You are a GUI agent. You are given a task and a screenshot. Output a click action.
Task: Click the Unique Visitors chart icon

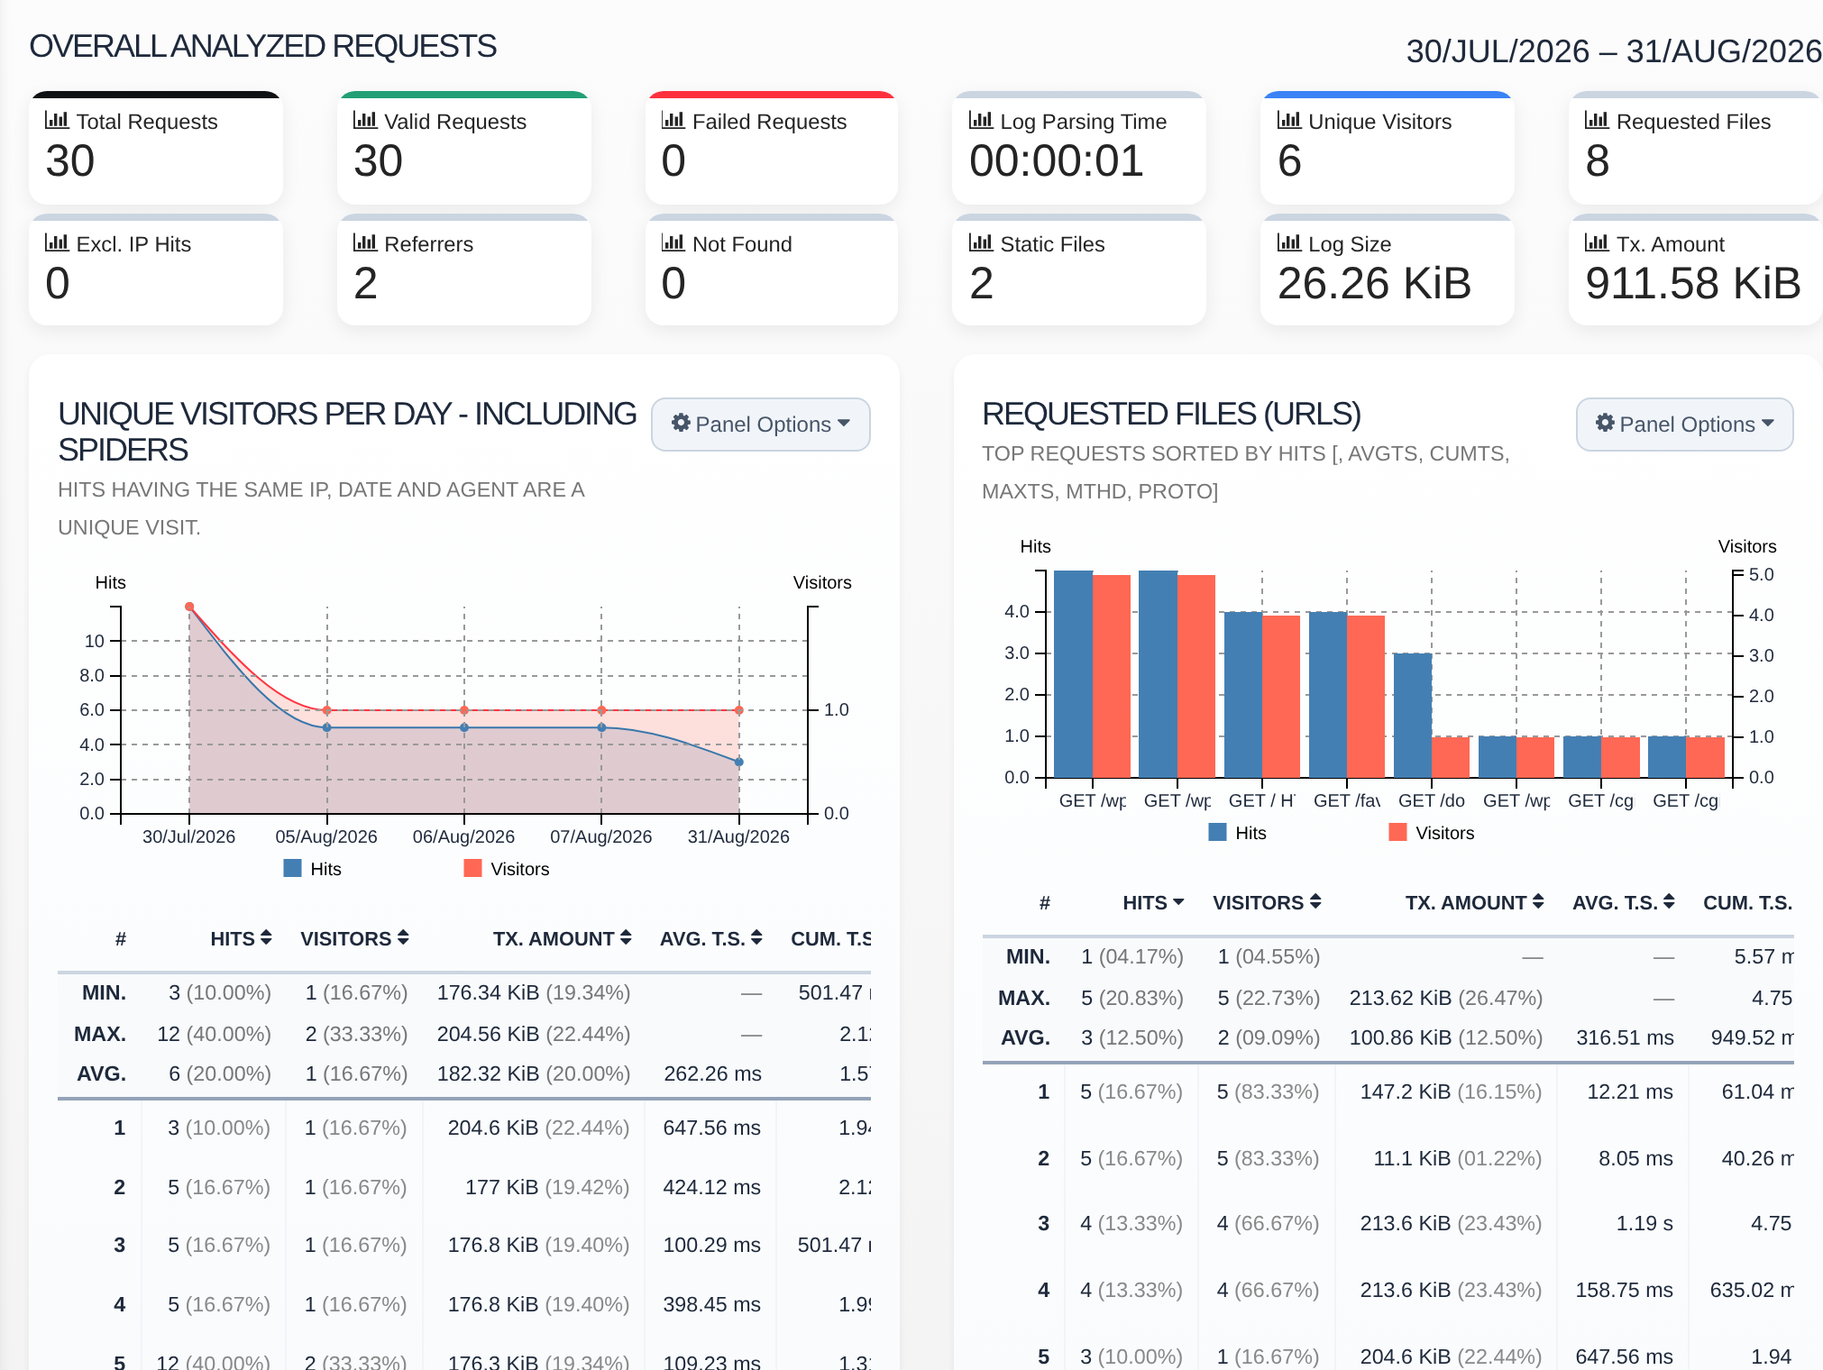pos(1289,120)
